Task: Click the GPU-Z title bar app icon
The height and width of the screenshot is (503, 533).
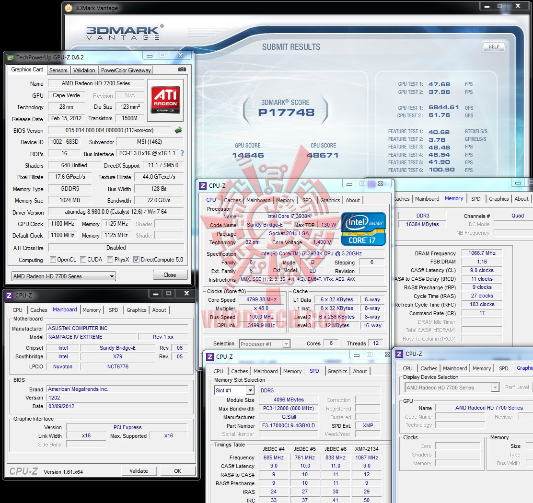Action: (11, 57)
